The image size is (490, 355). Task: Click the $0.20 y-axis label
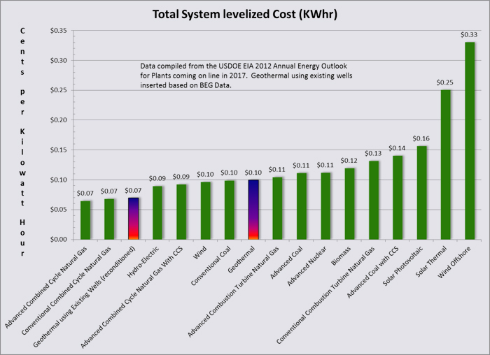click(x=58, y=120)
